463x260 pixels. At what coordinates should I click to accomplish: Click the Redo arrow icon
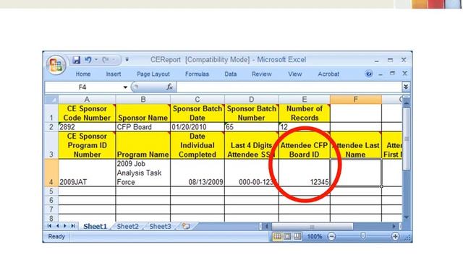tap(106, 60)
